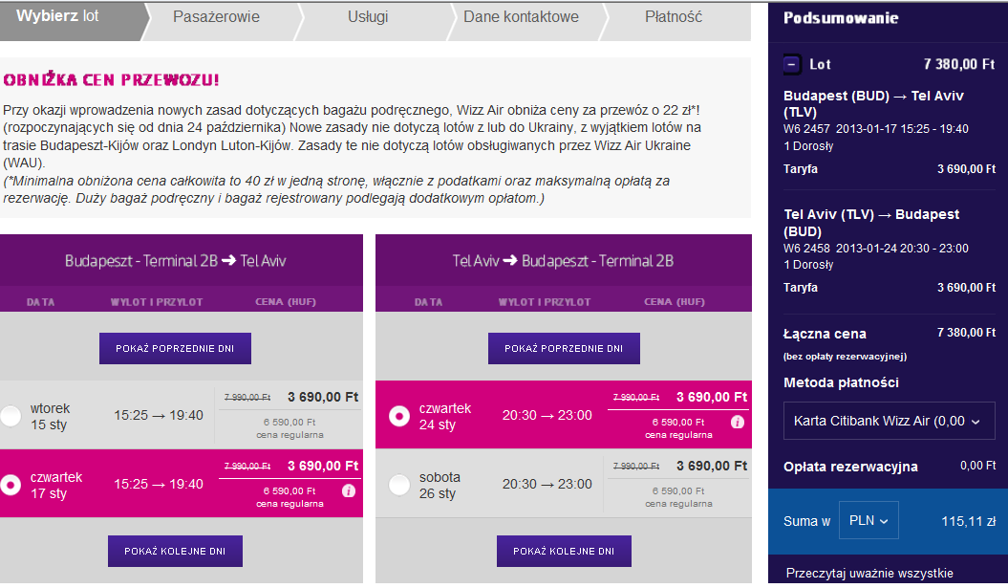This screenshot has width=1008, height=588.
Task: Click 3 690,00 Ft price for 15 sty
Action: coord(323,397)
